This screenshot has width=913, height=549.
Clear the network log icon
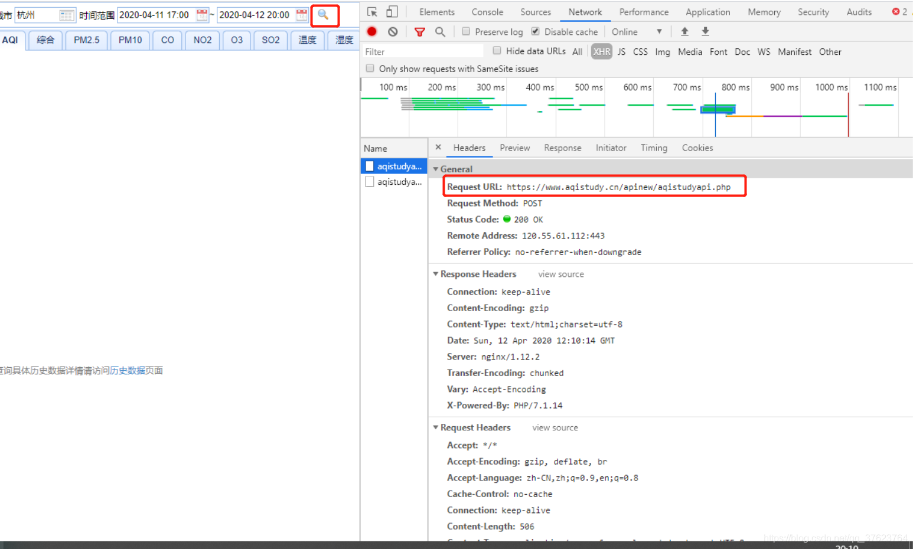point(393,32)
